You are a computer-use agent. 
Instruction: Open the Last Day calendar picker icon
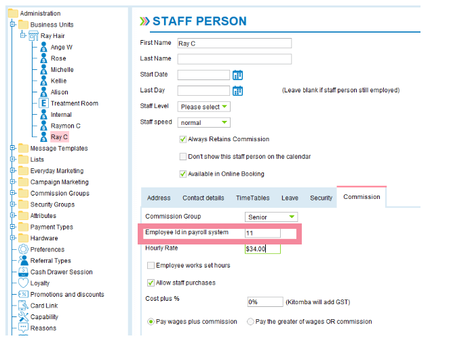[x=237, y=91]
